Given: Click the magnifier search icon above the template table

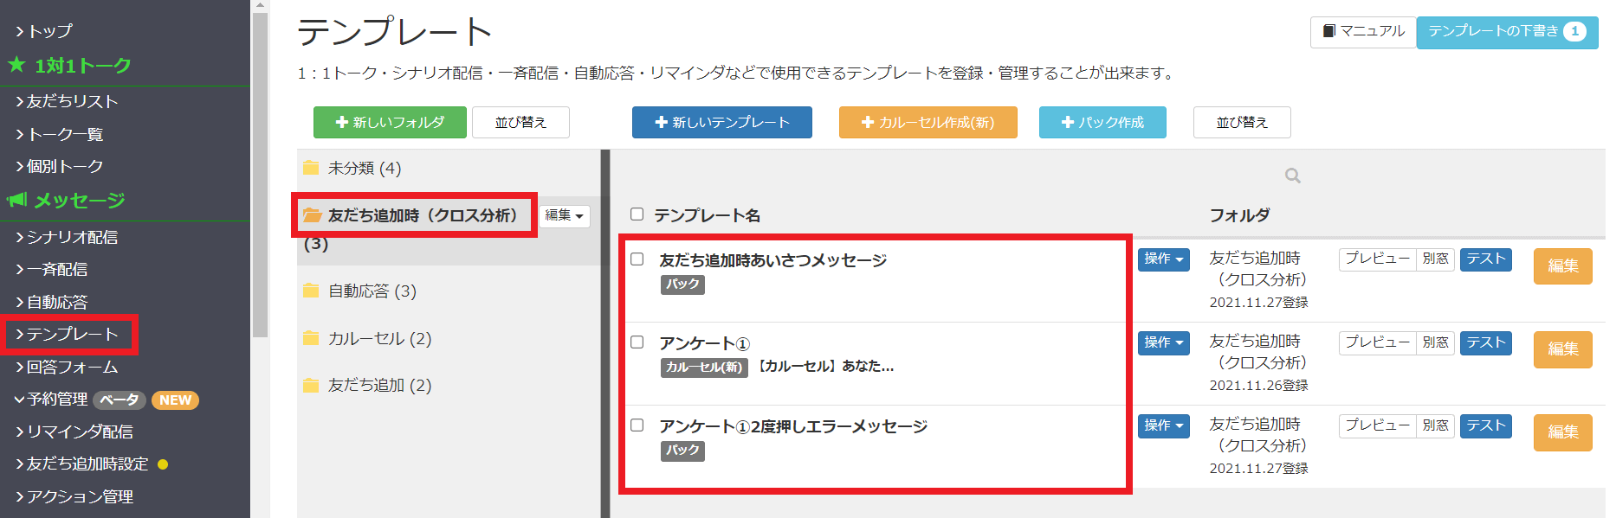Looking at the screenshot, I should 1292,176.
